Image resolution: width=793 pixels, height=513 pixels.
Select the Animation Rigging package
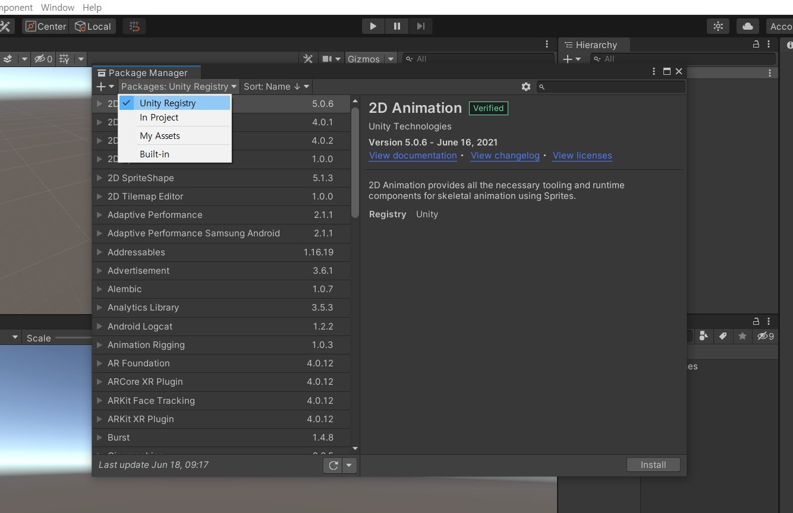pyautogui.click(x=221, y=345)
